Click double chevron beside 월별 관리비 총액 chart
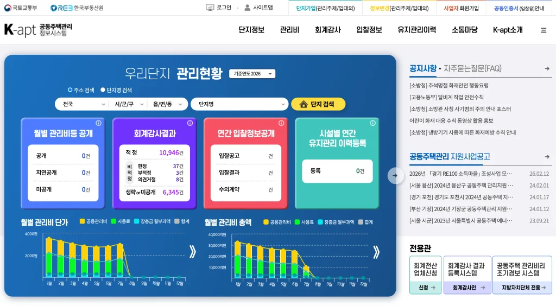Image resolution: width=556 pixels, height=306 pixels. pyautogui.click(x=376, y=252)
